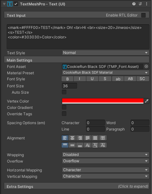Screen dimensions: 152x194
Task: Select justified horizontal alignment
Action: tap(88, 138)
